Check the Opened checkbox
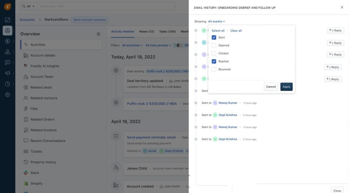 pos(214,45)
